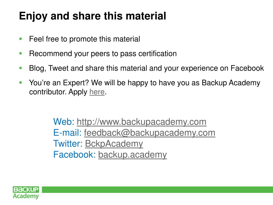Click the feedback@backupacademy.com email link
This screenshot has width=273, height=205.
pos(150,133)
